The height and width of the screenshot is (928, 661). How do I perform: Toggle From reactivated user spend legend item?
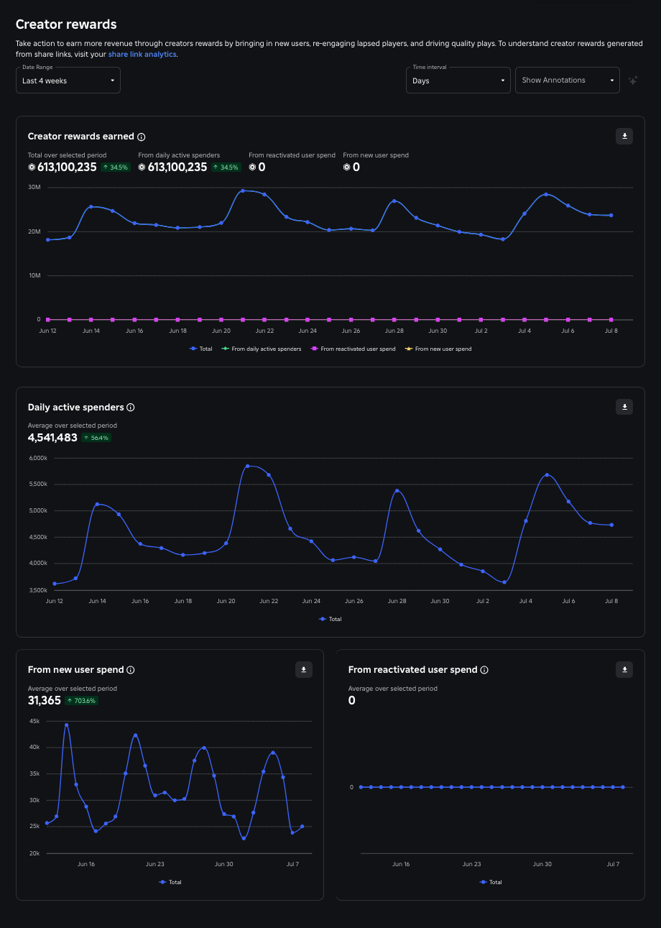click(x=353, y=349)
